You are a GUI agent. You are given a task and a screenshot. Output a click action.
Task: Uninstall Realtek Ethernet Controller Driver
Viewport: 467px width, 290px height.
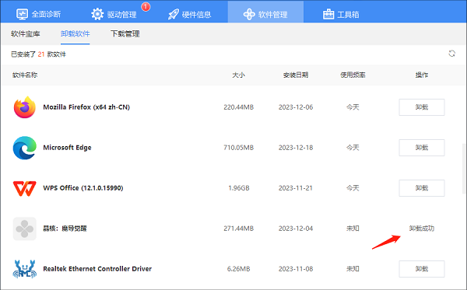tap(422, 269)
